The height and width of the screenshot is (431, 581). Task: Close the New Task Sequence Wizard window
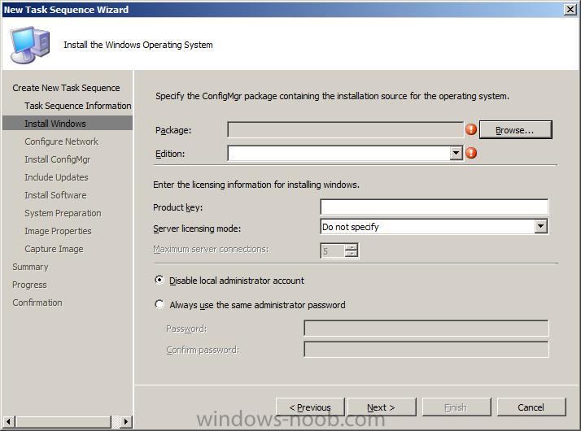click(x=570, y=9)
